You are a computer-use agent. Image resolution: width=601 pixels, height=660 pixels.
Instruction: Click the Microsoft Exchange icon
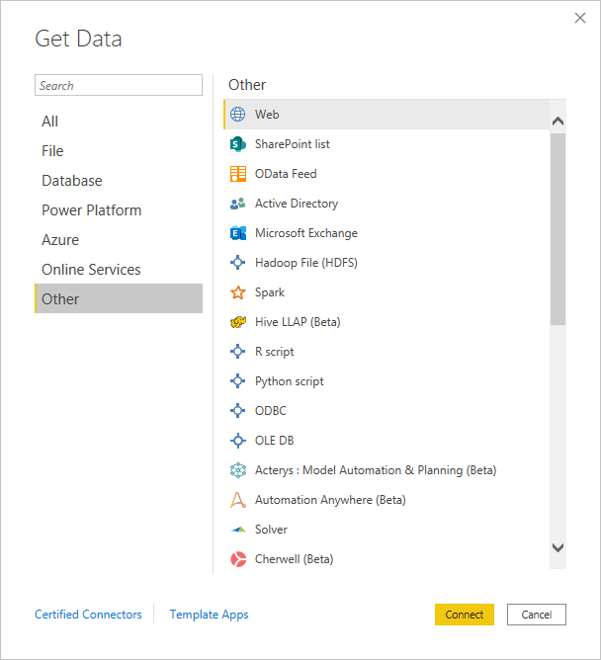coord(238,233)
